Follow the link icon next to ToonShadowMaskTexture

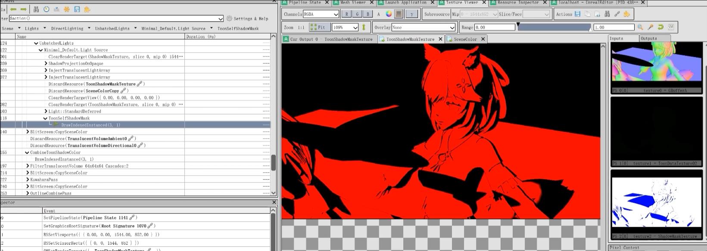click(x=139, y=84)
